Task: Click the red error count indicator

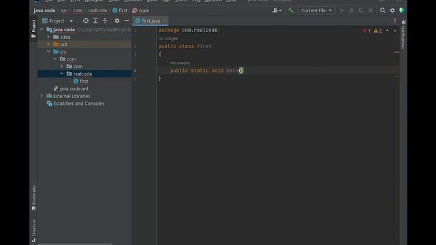Action: [367, 31]
